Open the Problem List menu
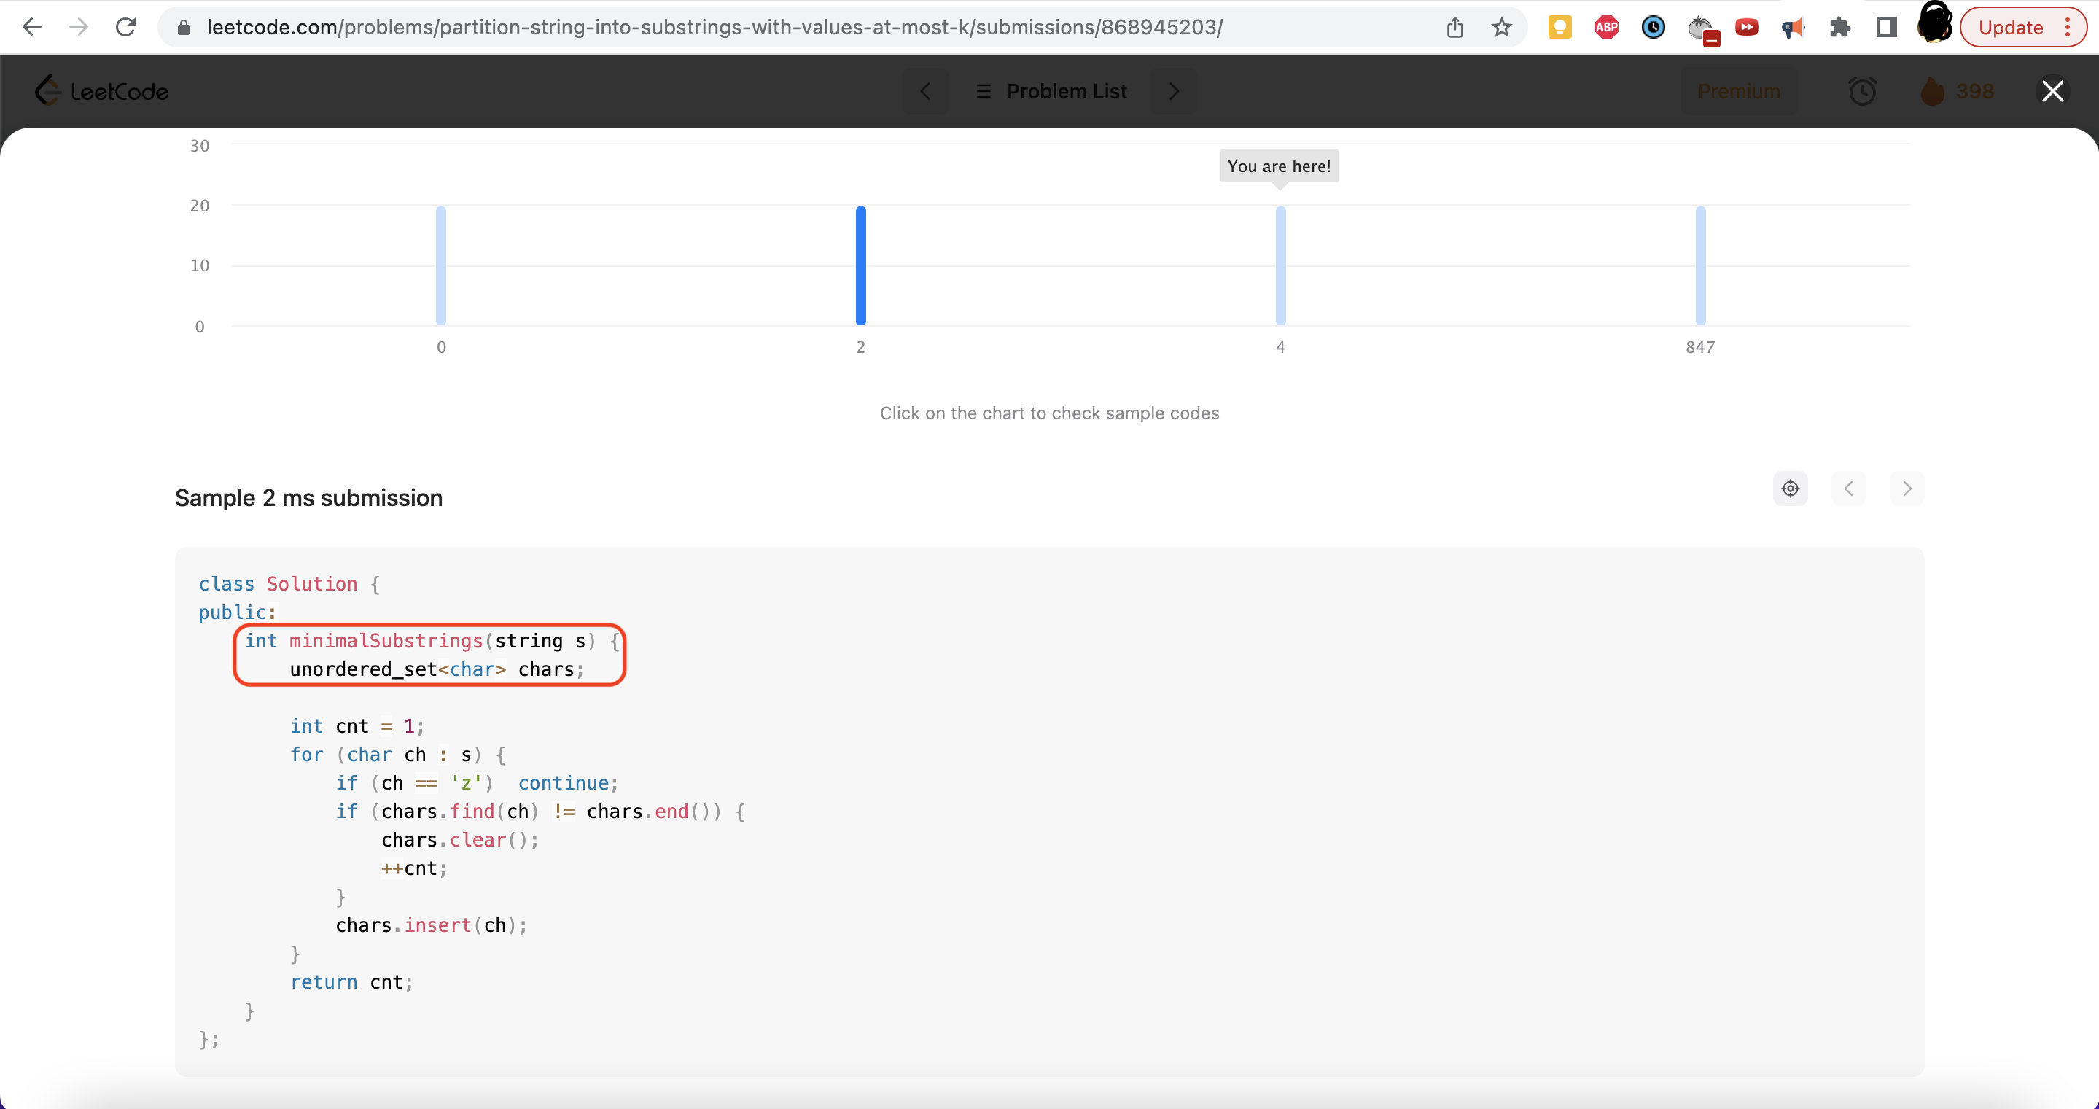 click(x=1051, y=91)
